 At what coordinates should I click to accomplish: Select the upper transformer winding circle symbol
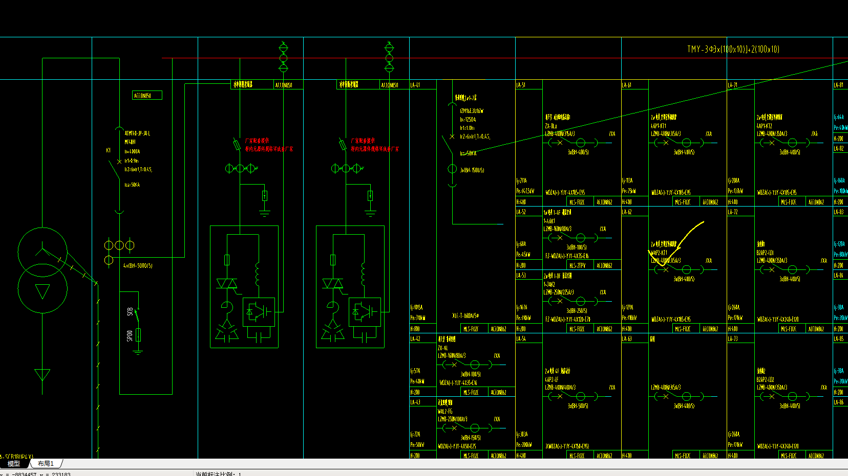tap(43, 252)
